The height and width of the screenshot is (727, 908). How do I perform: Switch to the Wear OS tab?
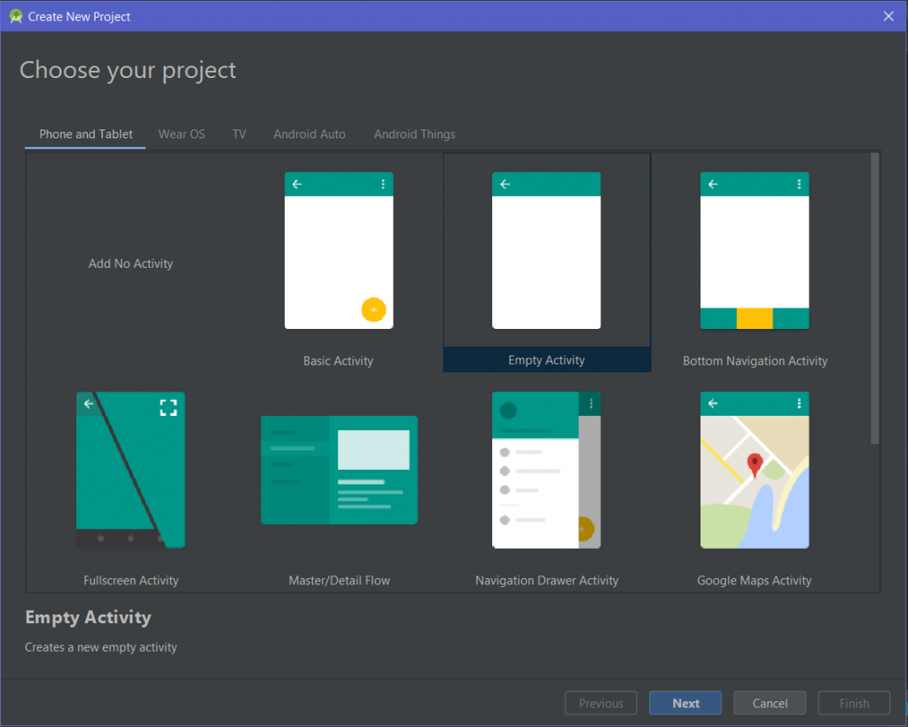tap(181, 134)
